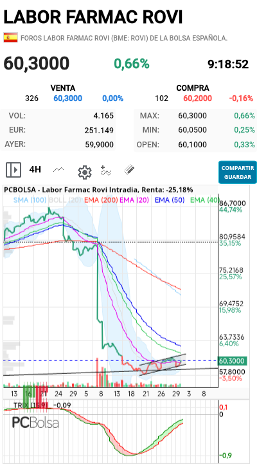This screenshot has width=257, height=464.
Task: Click the 57,8000 price axis label
Action: tap(232, 372)
